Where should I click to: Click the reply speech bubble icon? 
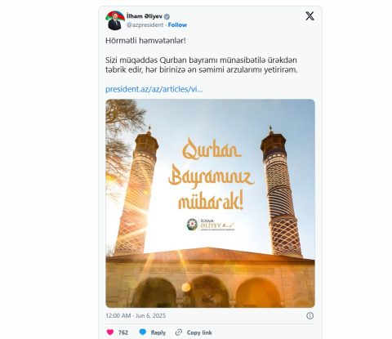143,332
